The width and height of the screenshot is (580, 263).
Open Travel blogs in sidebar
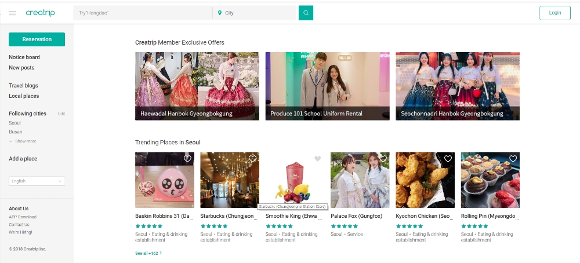(23, 85)
